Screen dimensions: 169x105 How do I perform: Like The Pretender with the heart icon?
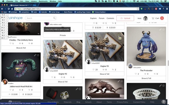(136, 74)
